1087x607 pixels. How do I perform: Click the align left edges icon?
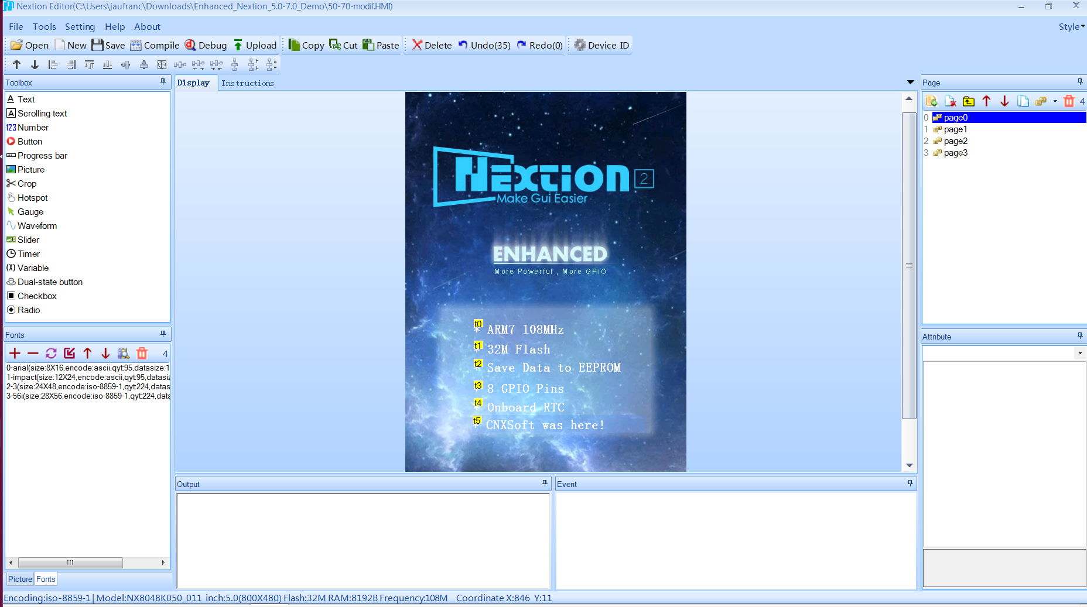tap(53, 65)
